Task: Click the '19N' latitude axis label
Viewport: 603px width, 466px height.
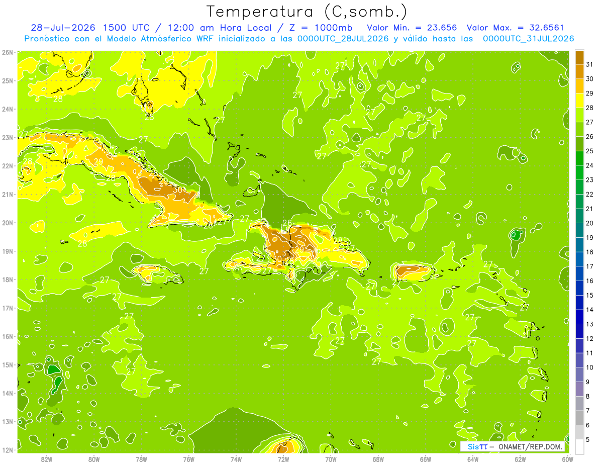Action: [x=7, y=251]
